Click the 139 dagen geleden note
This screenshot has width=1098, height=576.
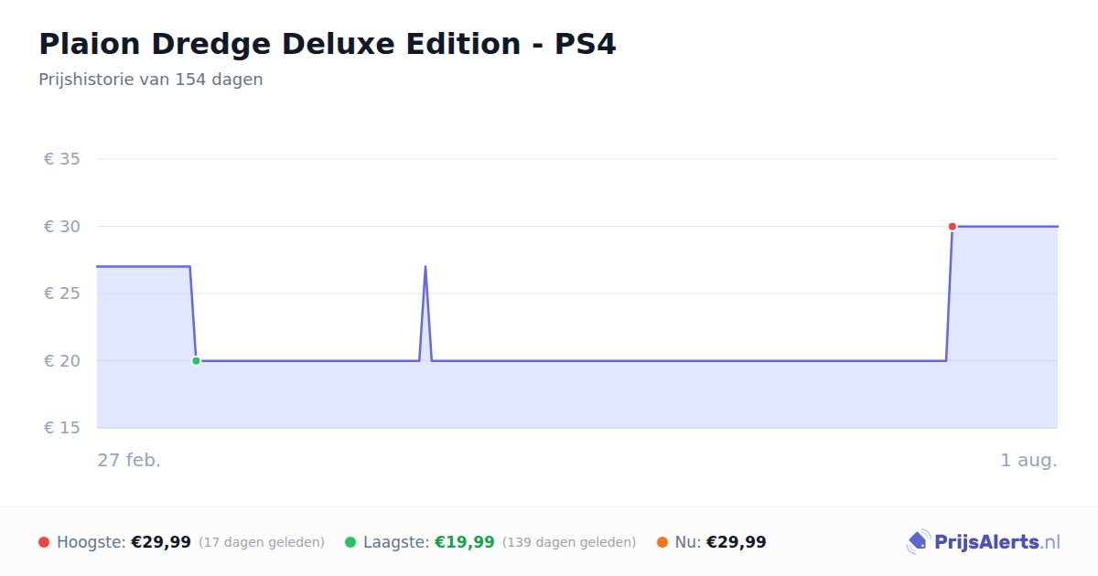(569, 542)
